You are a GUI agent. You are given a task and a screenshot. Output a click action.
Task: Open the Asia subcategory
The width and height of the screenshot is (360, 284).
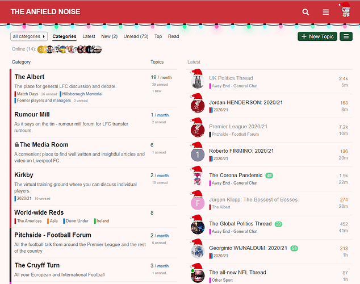[x=53, y=221]
